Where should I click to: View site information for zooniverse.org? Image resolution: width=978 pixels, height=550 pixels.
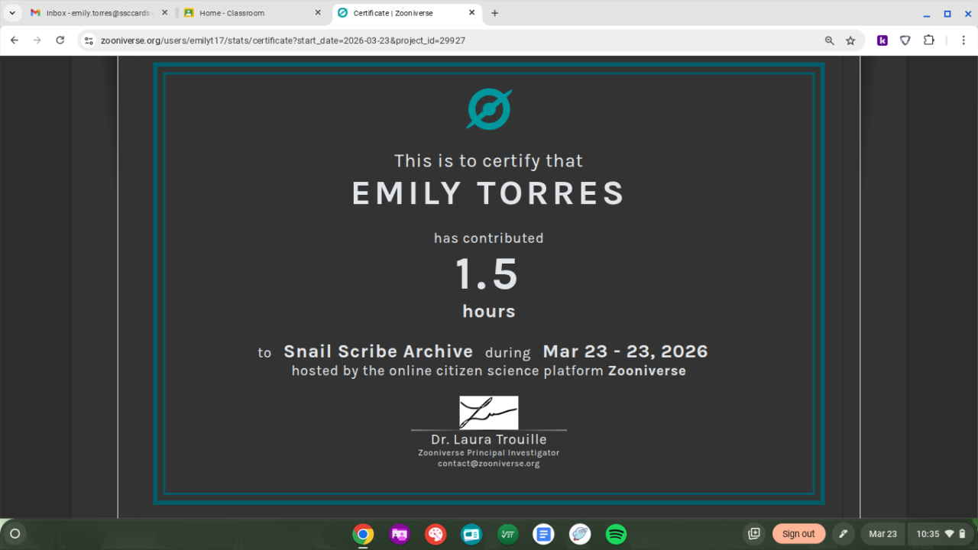[89, 40]
